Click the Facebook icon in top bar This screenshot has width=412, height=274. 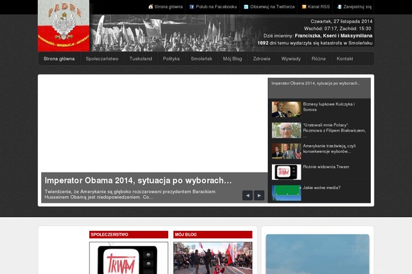tap(192, 7)
